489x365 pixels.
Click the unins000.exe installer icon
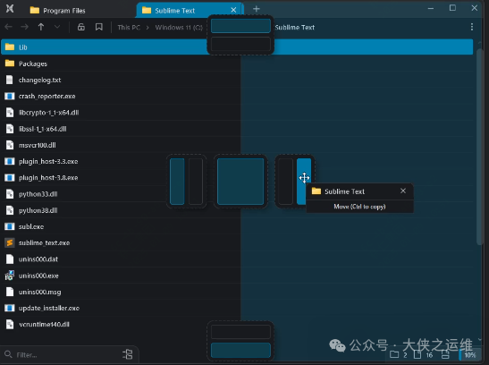pyautogui.click(x=10, y=276)
